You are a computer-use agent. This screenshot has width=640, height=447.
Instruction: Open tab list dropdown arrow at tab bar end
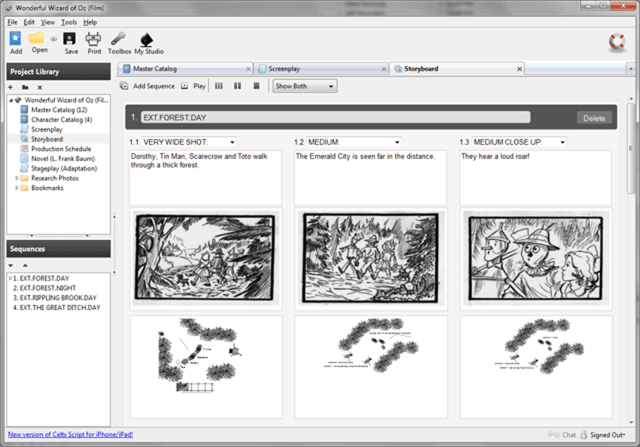click(x=631, y=69)
